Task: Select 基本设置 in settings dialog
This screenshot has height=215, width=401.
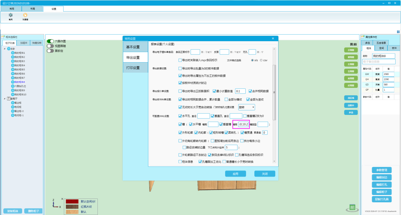Action: click(x=136, y=47)
